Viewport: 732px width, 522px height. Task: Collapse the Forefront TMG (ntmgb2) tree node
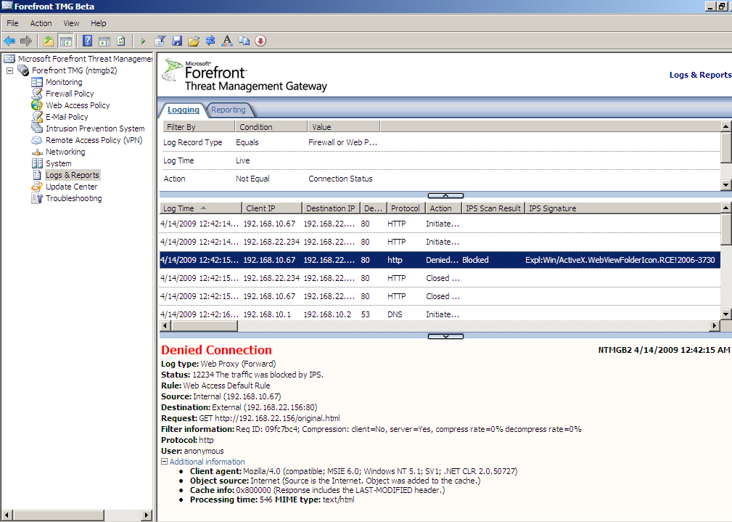pos(10,70)
